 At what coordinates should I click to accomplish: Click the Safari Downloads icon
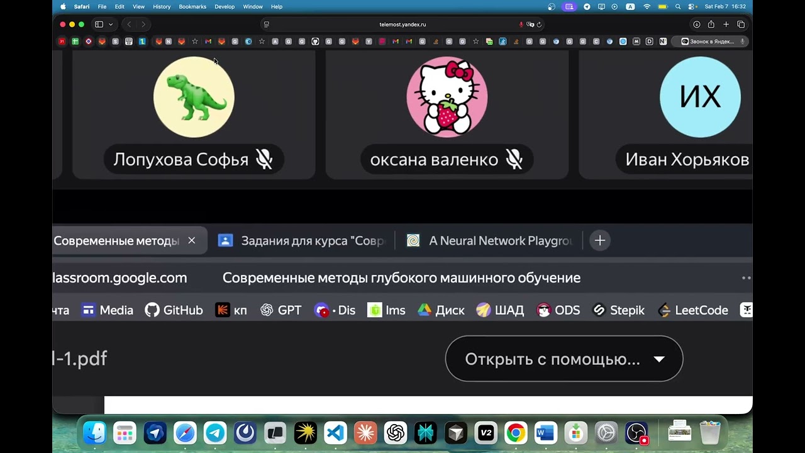click(696, 25)
